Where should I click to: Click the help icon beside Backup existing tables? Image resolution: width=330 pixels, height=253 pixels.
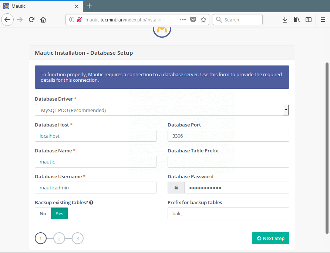point(91,202)
